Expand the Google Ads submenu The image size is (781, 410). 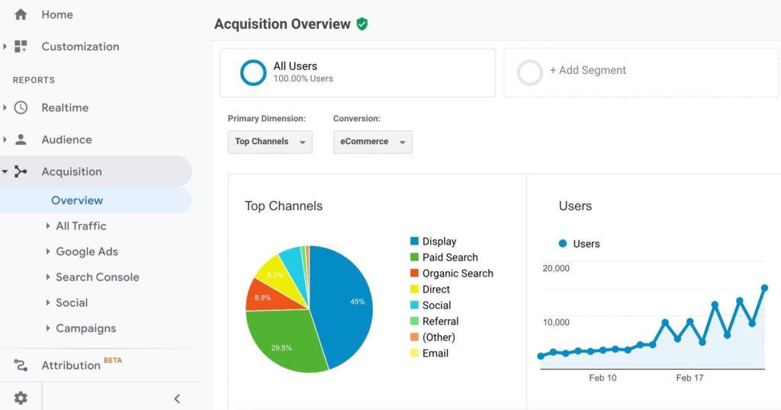coord(86,251)
